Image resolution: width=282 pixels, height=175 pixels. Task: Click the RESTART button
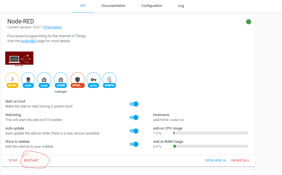pos(31,160)
